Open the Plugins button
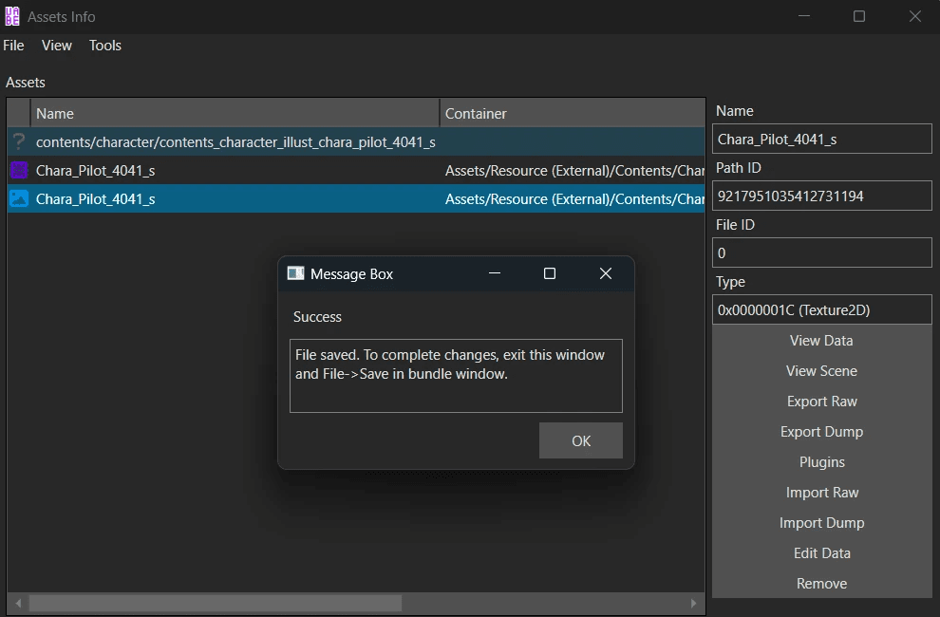This screenshot has width=940, height=617. click(821, 462)
